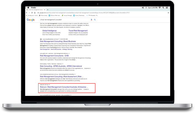The height and width of the screenshot is (113, 195).
Task: Open Risk Management Consulting | Risk Assessment result
Action: [62, 77]
